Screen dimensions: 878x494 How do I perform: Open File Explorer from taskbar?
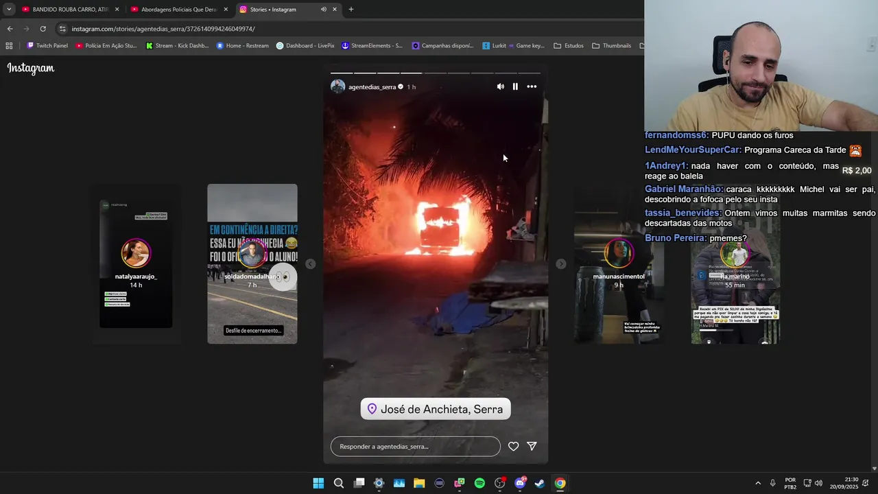click(x=419, y=483)
